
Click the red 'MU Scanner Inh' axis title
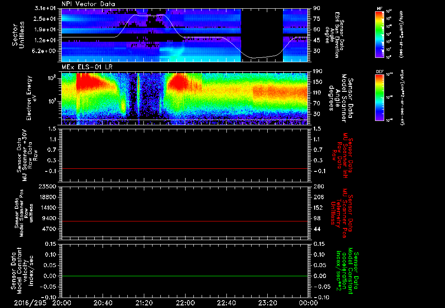[x=342, y=155]
